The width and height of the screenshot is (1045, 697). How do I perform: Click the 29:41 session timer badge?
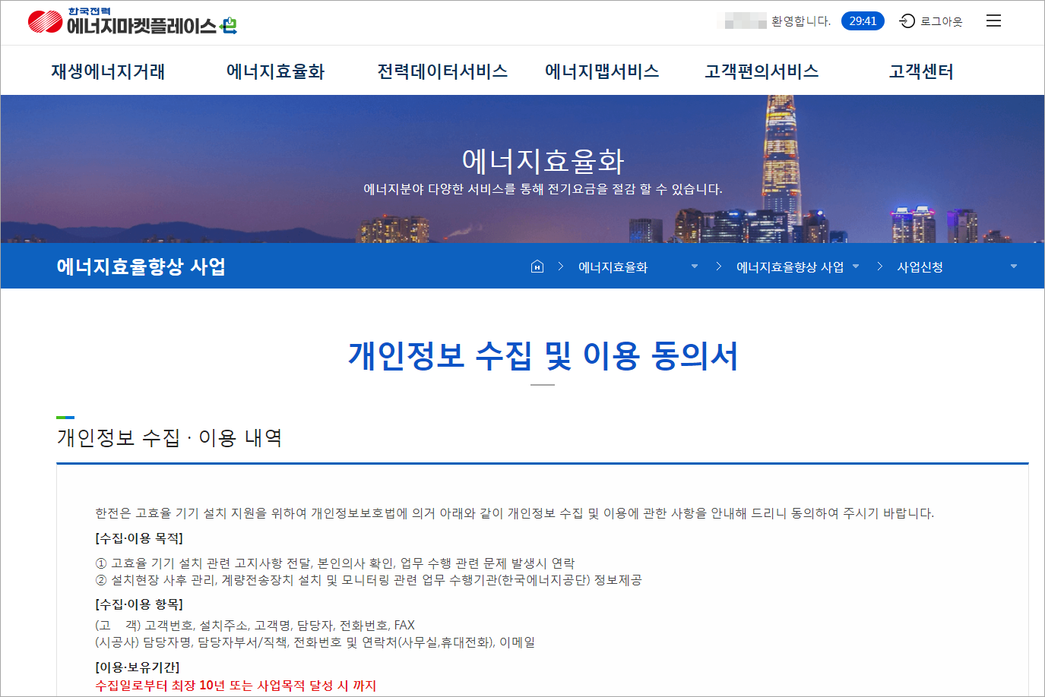pyautogui.click(x=863, y=21)
